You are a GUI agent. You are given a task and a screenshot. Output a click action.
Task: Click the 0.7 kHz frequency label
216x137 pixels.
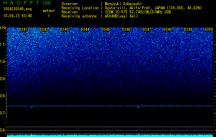click(3, 113)
